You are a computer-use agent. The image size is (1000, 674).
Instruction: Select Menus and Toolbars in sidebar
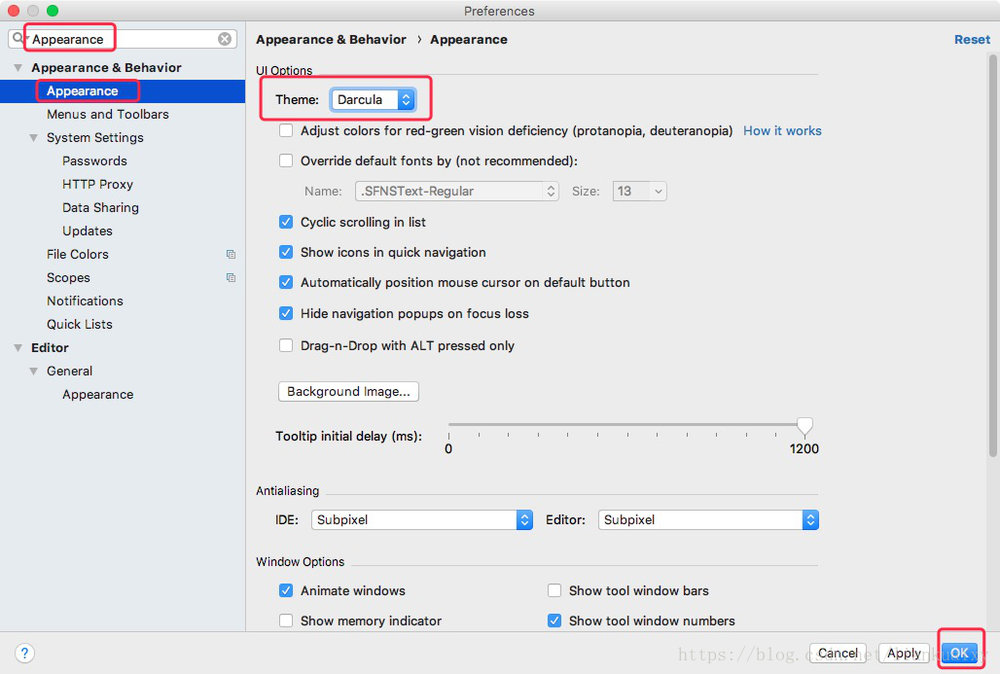click(108, 114)
